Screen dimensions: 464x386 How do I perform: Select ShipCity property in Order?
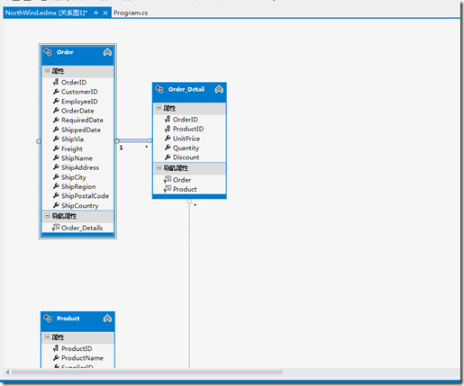[x=74, y=177]
